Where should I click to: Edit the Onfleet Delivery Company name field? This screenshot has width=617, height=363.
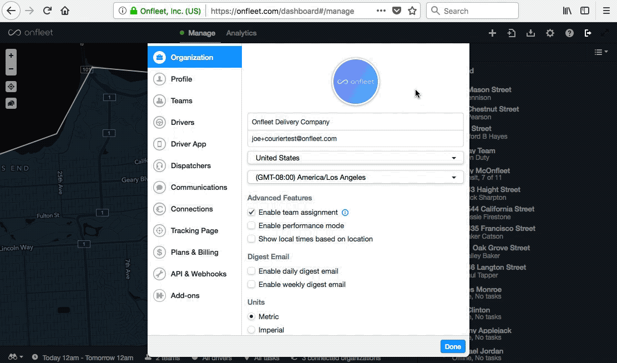click(x=355, y=122)
